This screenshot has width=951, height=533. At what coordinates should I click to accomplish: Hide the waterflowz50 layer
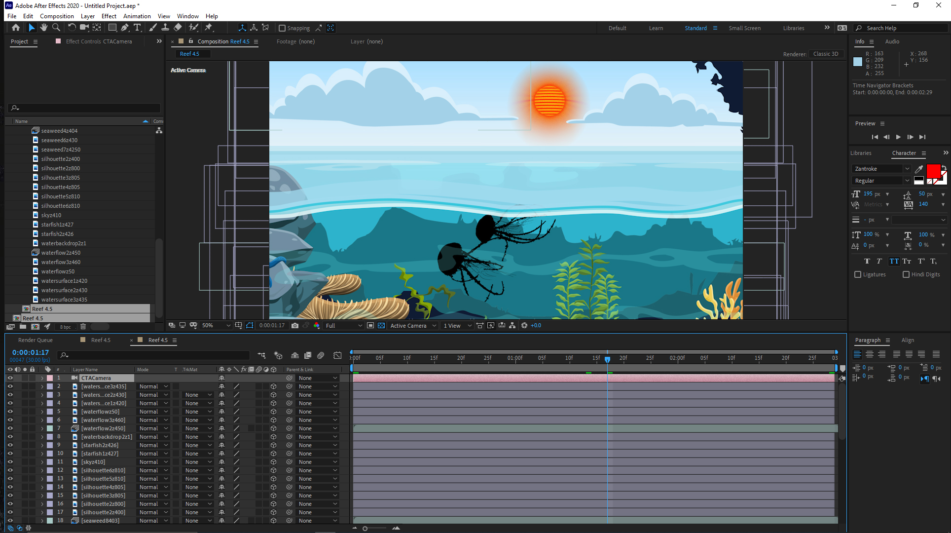tap(10, 412)
